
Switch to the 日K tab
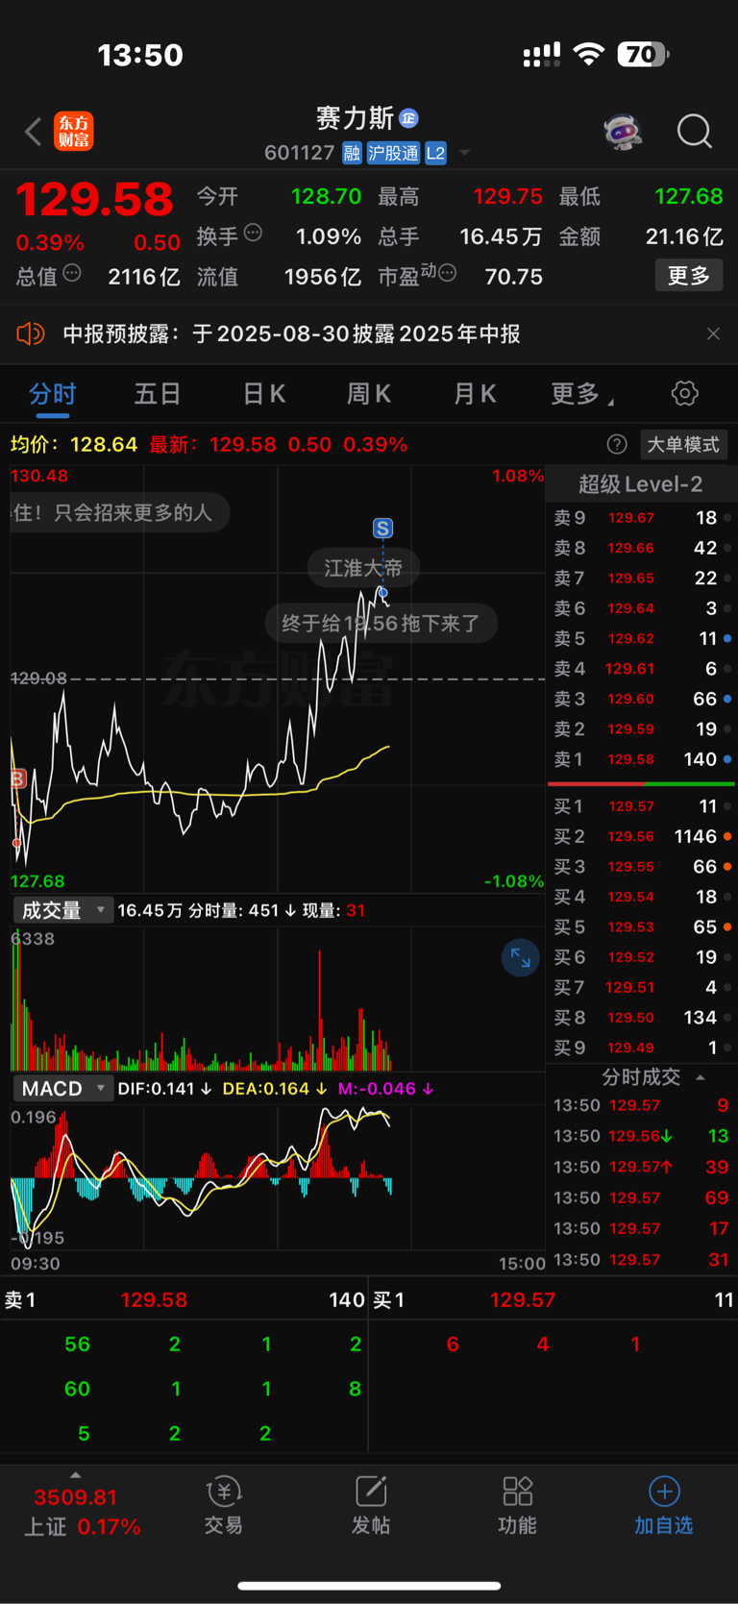coord(263,394)
